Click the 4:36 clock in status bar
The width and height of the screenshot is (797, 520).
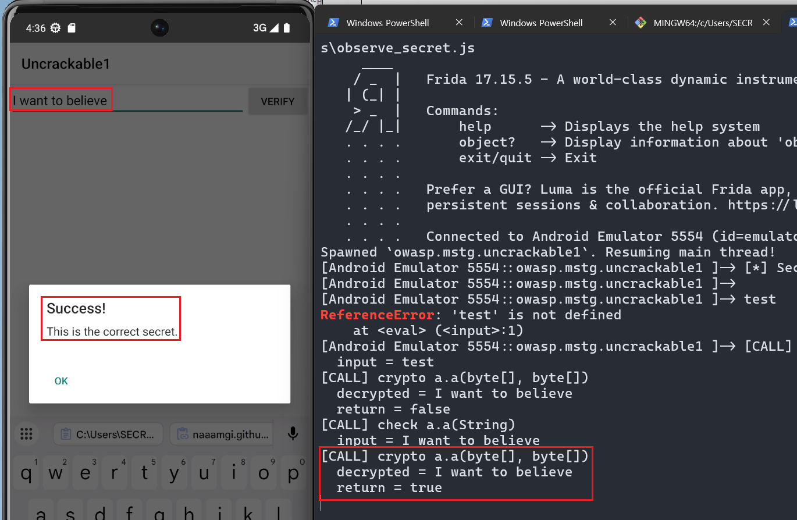pyautogui.click(x=35, y=28)
